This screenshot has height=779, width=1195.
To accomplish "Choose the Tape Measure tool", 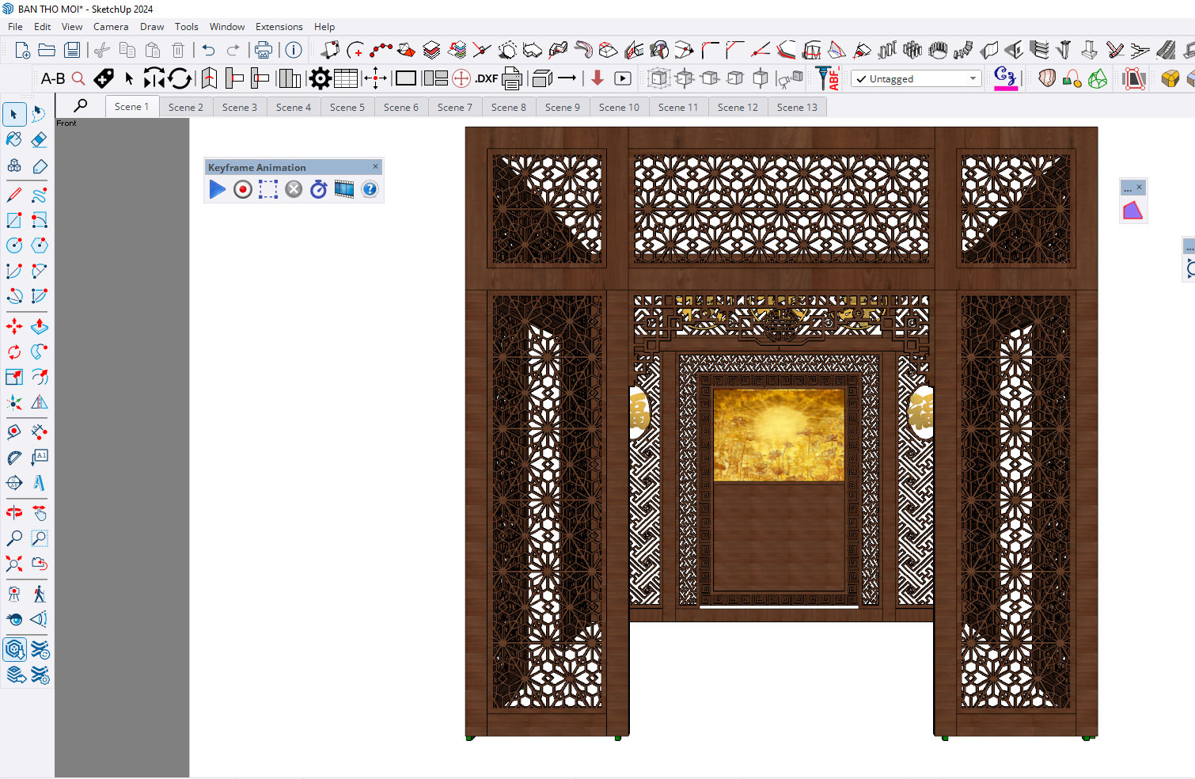I will pos(14,458).
